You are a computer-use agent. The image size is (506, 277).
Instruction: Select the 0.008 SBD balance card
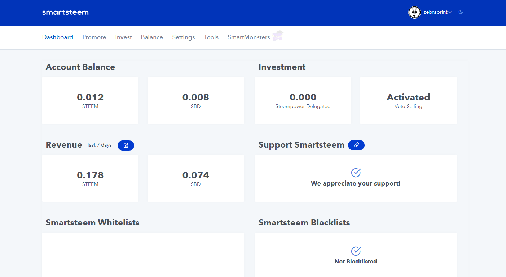(196, 100)
